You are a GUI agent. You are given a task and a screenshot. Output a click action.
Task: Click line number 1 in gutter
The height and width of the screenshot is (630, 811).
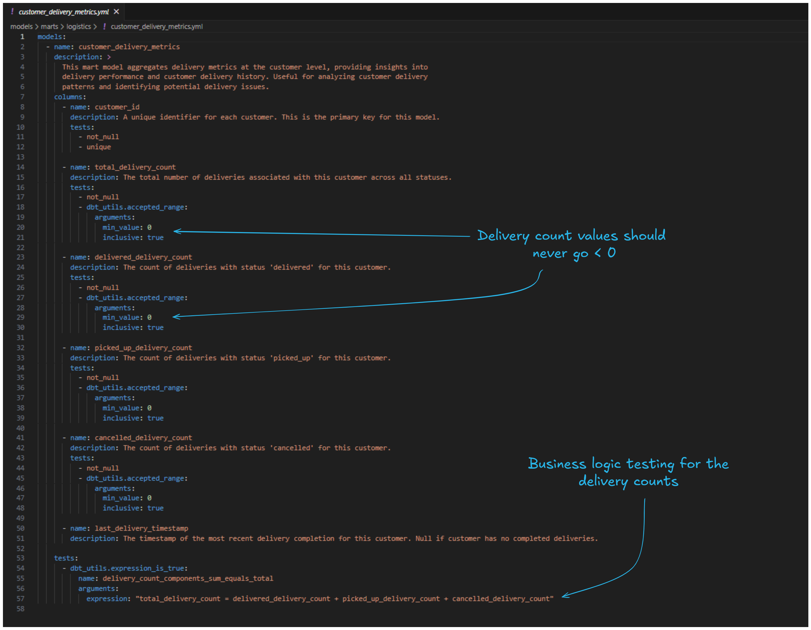point(22,37)
